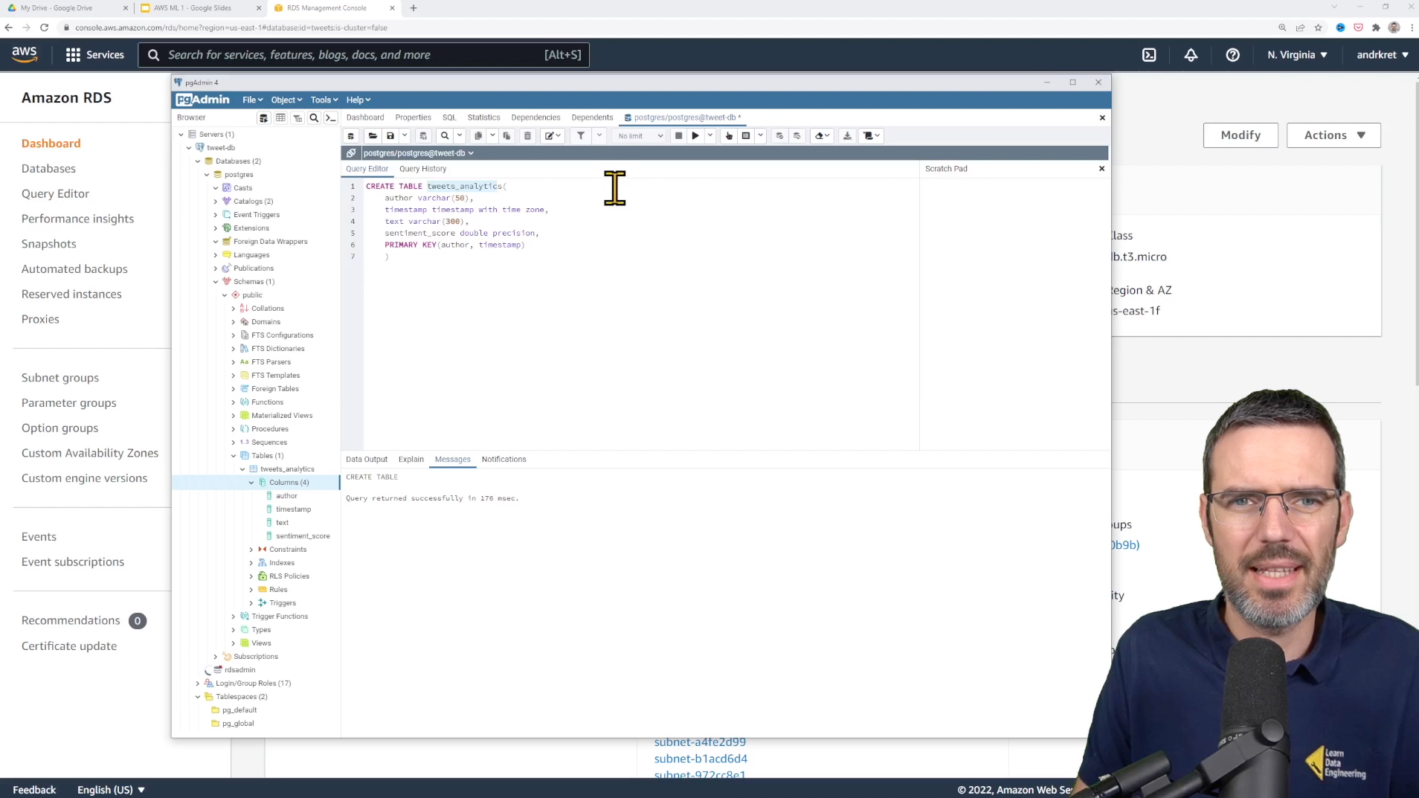Click the Explain query hand icon
Viewport: 1419px width, 798px height.
(x=729, y=135)
